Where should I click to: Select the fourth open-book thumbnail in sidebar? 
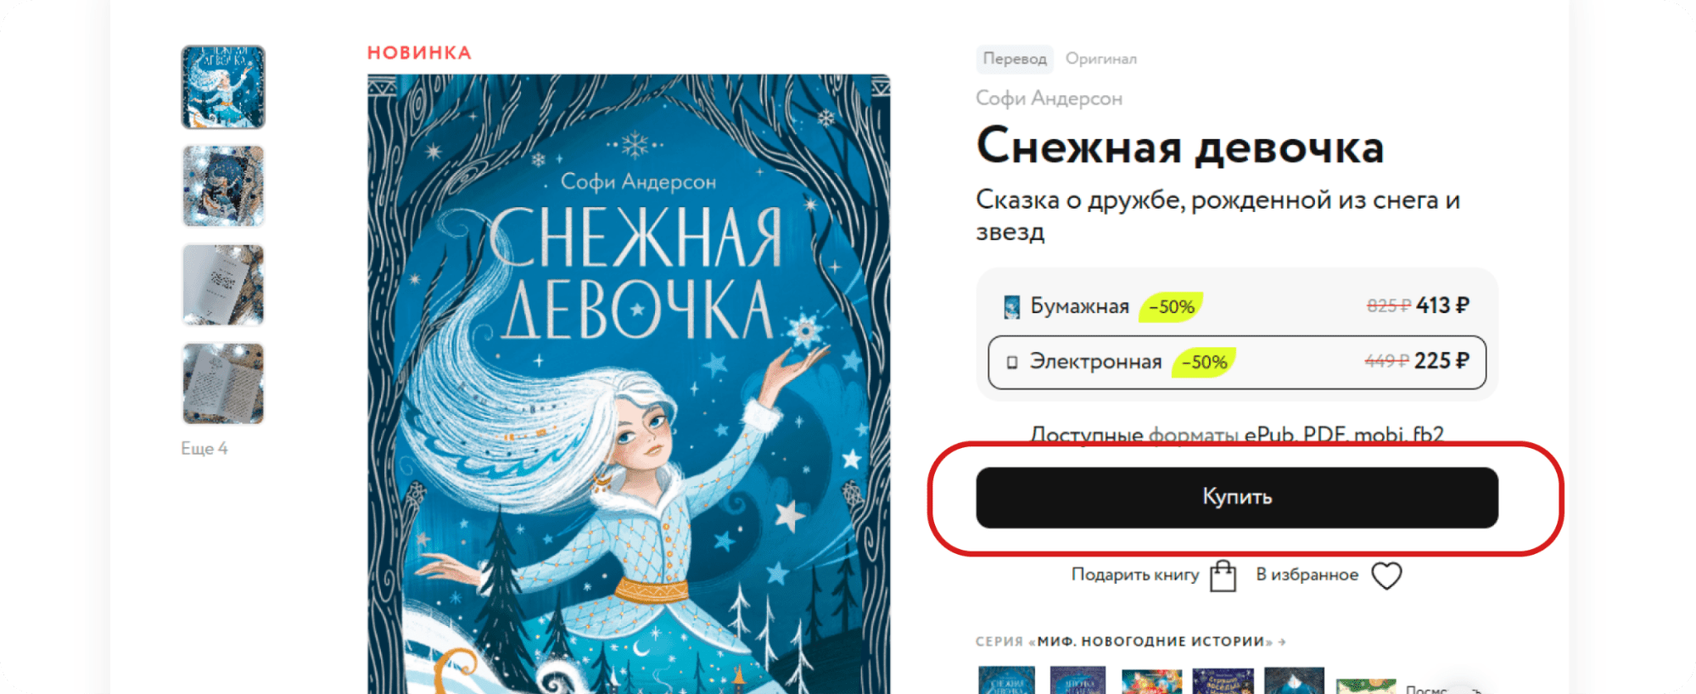223,383
